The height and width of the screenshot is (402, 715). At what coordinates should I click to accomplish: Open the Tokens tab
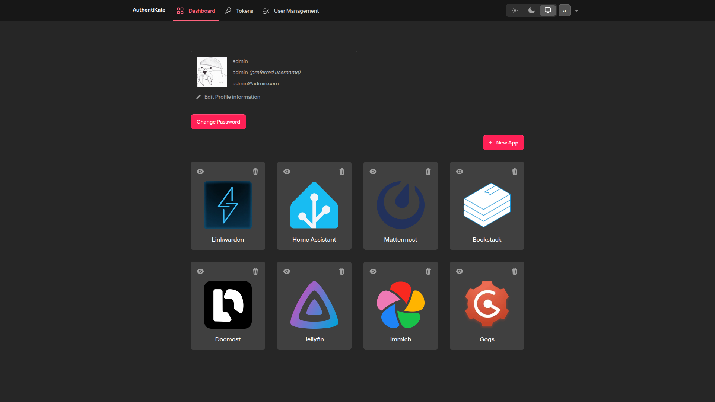pyautogui.click(x=239, y=11)
